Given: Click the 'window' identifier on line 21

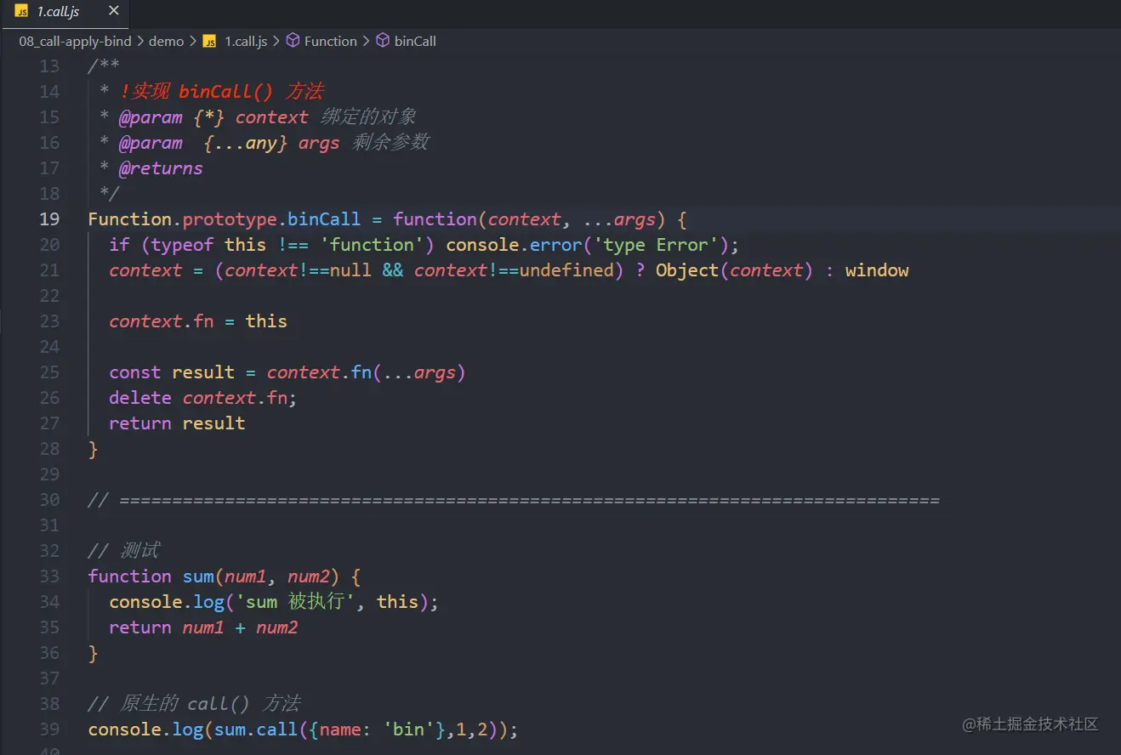Looking at the screenshot, I should [x=877, y=270].
